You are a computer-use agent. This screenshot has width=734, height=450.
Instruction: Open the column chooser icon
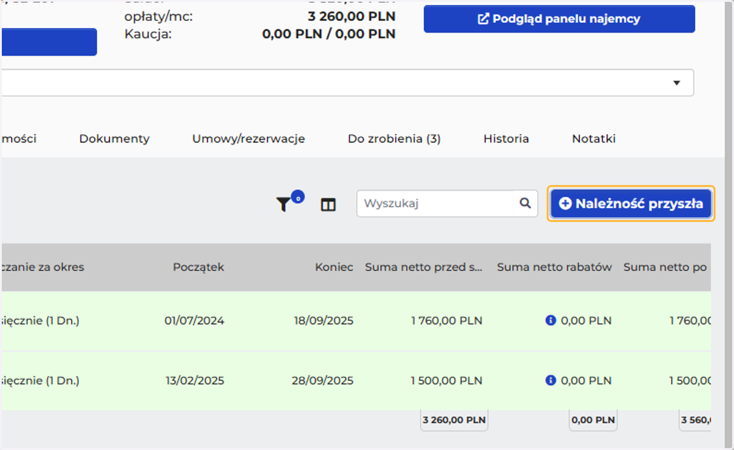[x=328, y=205]
